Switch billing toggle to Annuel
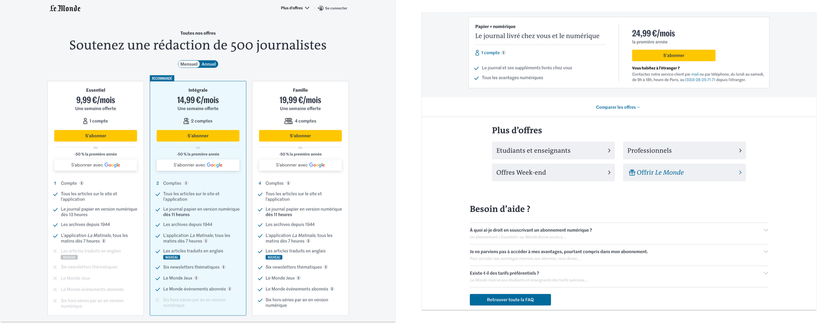This screenshot has width=817, height=323. point(209,64)
